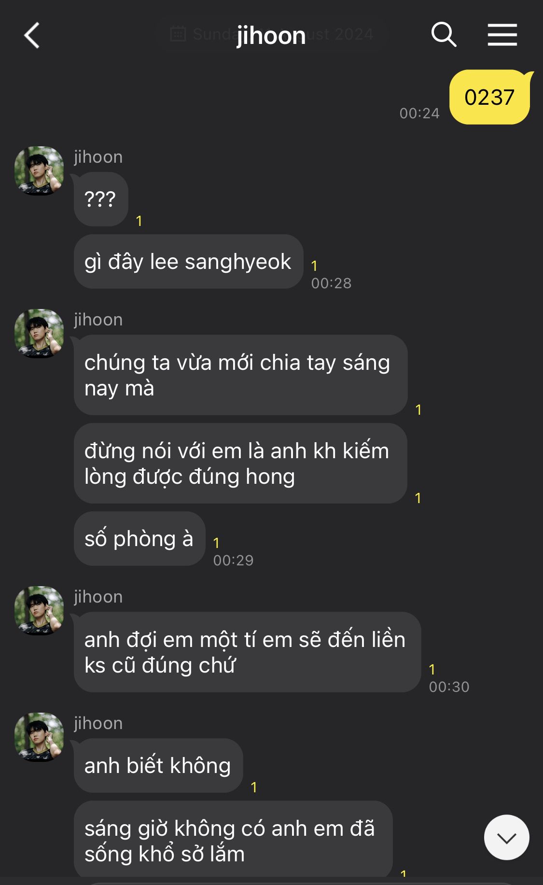Tap the sender name "jihoon" above "???"

(98, 157)
